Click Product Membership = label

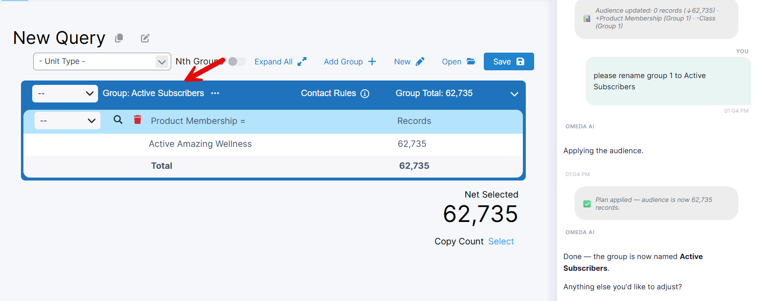(198, 121)
